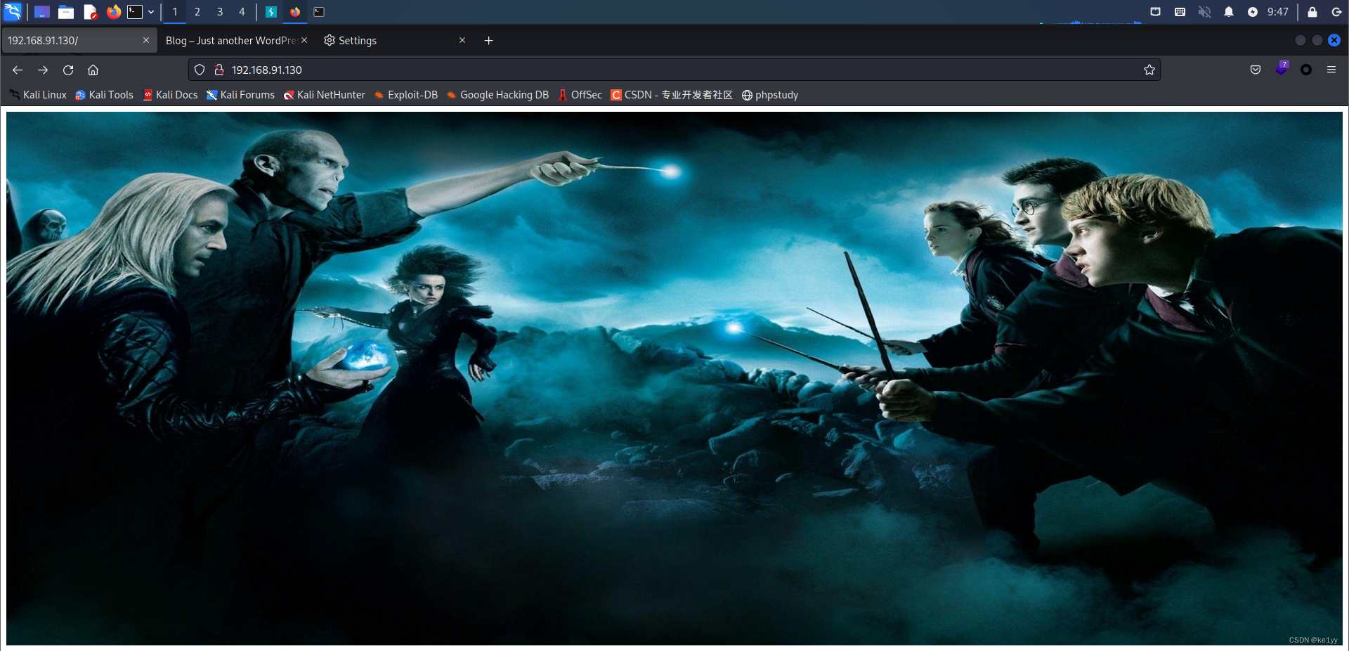This screenshot has width=1349, height=651.
Task: Open the OffSec bookmark
Action: (x=580, y=95)
